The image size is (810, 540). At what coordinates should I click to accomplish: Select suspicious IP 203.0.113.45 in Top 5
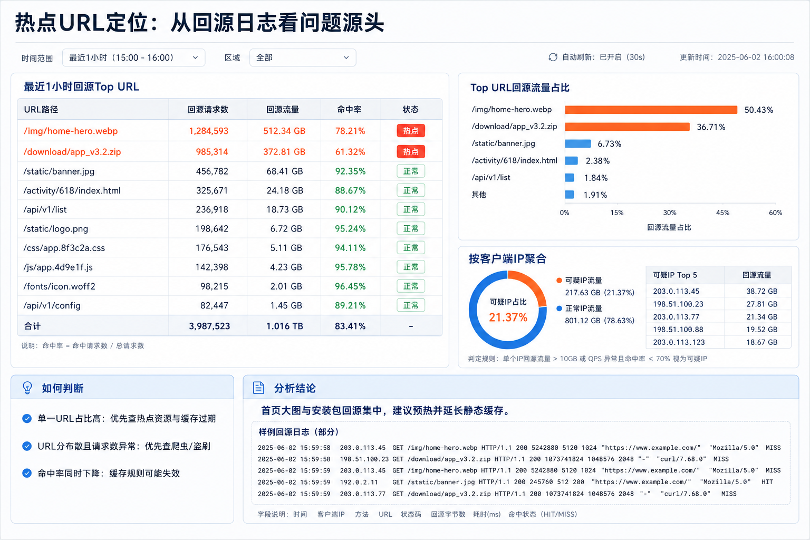tap(676, 291)
